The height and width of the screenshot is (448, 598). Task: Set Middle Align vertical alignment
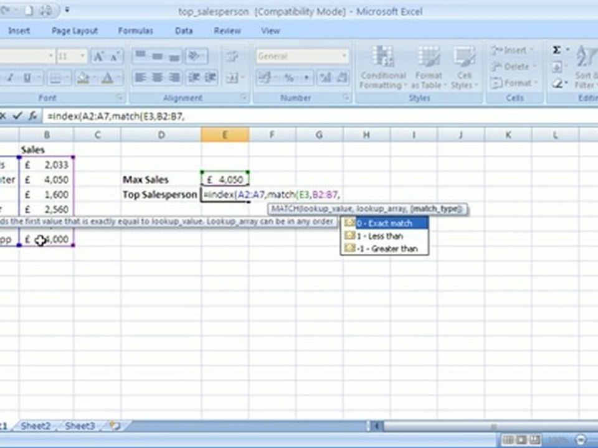coord(157,56)
